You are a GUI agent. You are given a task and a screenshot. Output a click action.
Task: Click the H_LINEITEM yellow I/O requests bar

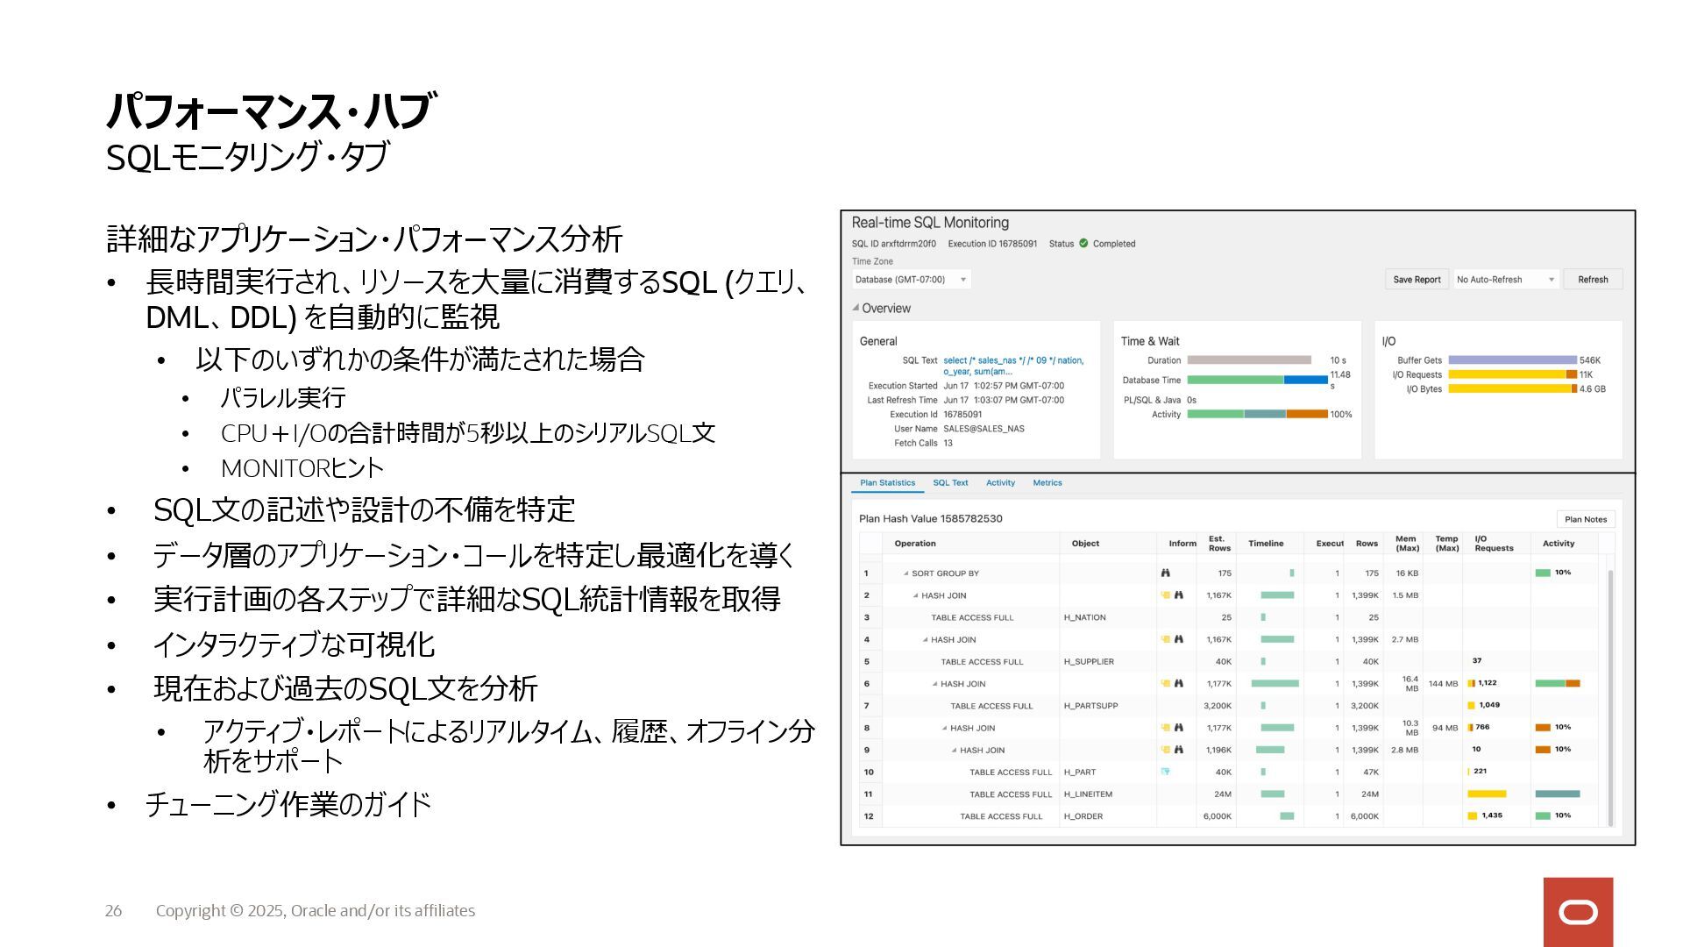click(1487, 794)
